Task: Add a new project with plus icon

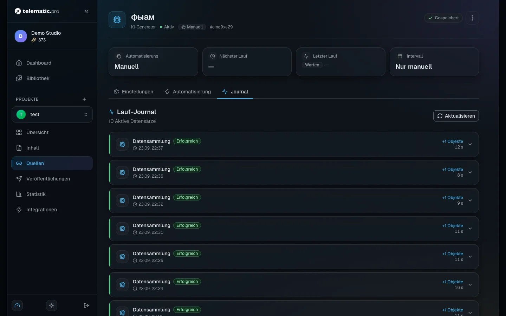Action: pyautogui.click(x=84, y=99)
